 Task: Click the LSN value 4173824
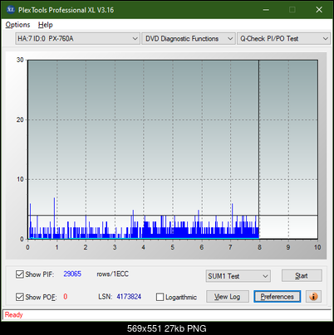[129, 297]
